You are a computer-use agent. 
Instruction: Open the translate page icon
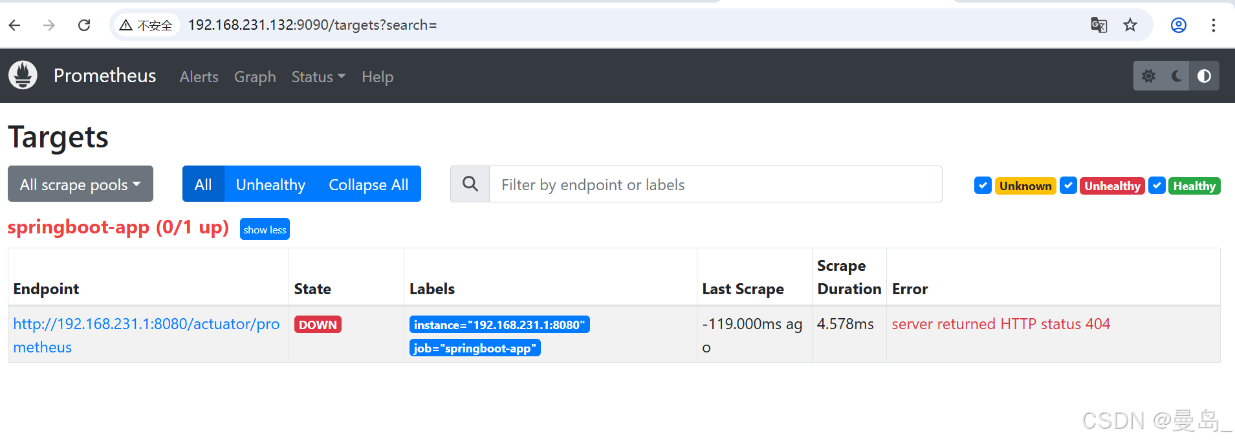tap(1098, 25)
